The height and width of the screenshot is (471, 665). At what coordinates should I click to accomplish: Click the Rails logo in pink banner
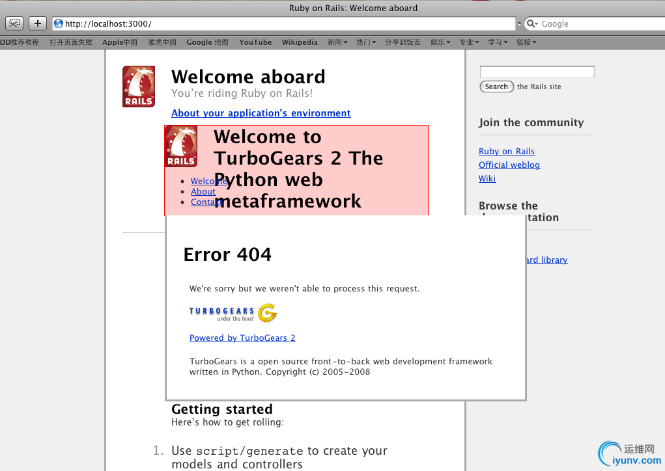tap(181, 146)
